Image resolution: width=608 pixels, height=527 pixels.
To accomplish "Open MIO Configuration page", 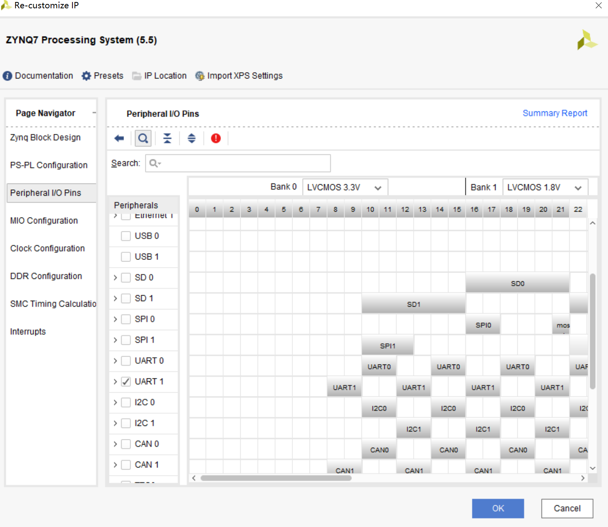I will coord(44,221).
